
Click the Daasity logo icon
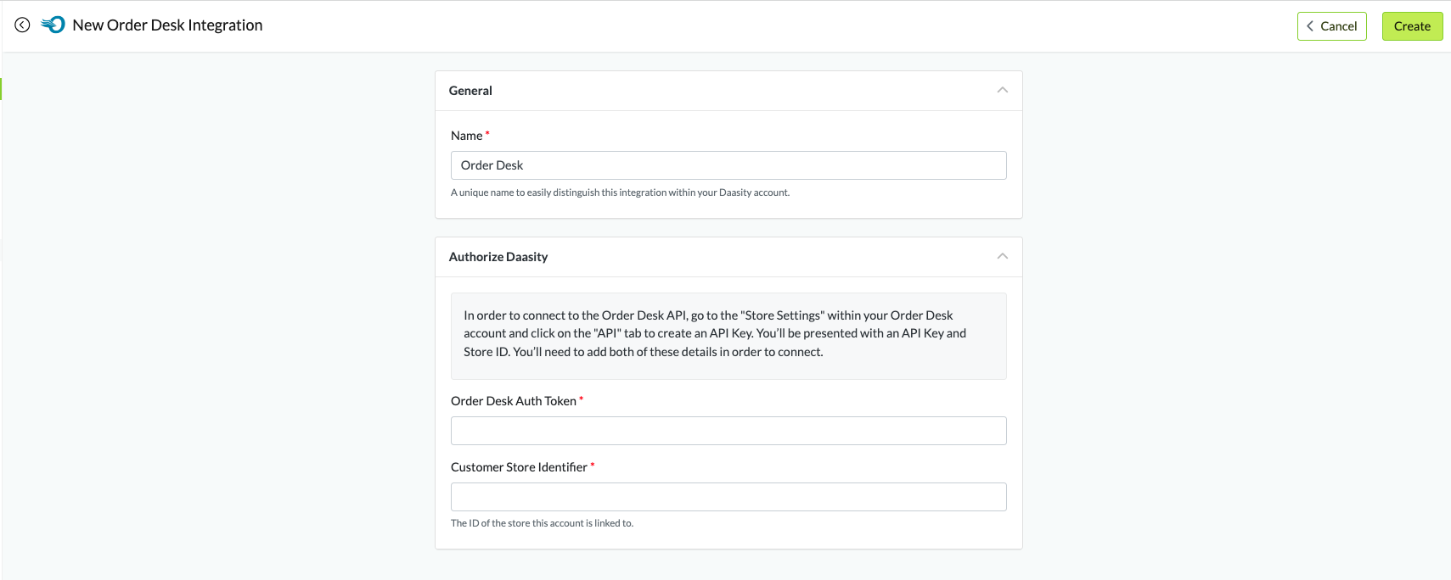[x=53, y=25]
